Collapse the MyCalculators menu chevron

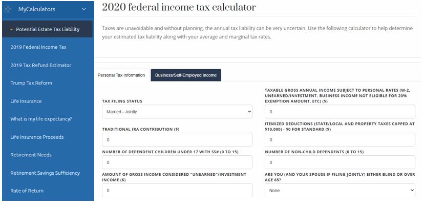84,9
